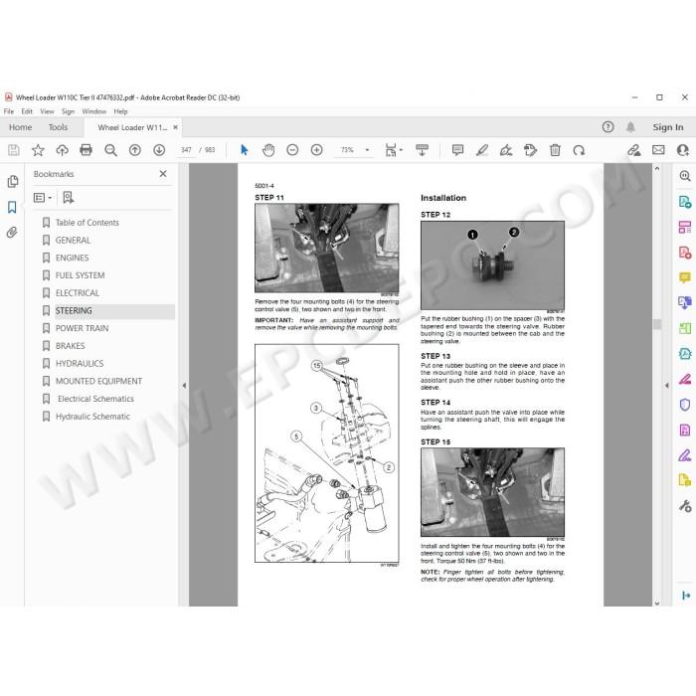
Task: Click scrollbar down arrow
Action: click(x=657, y=604)
